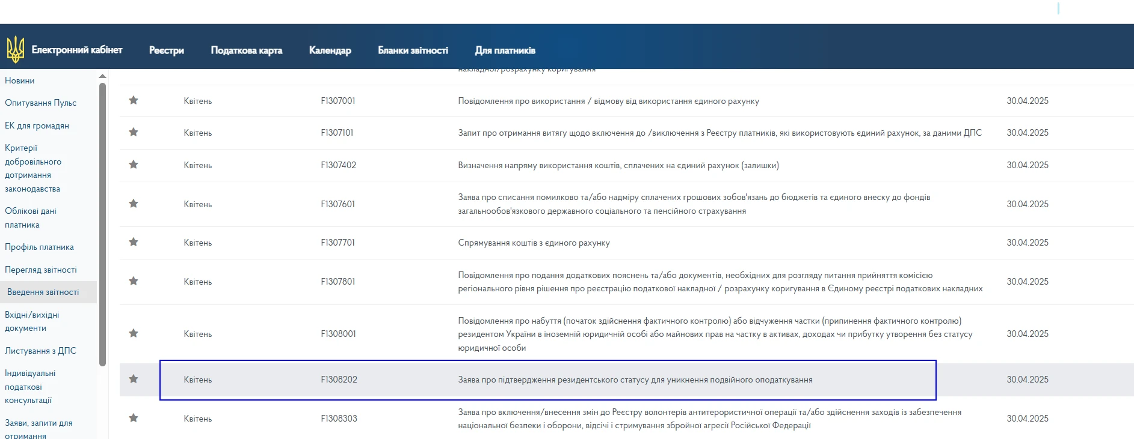Click Квітень in the F1308202 row
The height and width of the screenshot is (439, 1134).
coord(198,380)
